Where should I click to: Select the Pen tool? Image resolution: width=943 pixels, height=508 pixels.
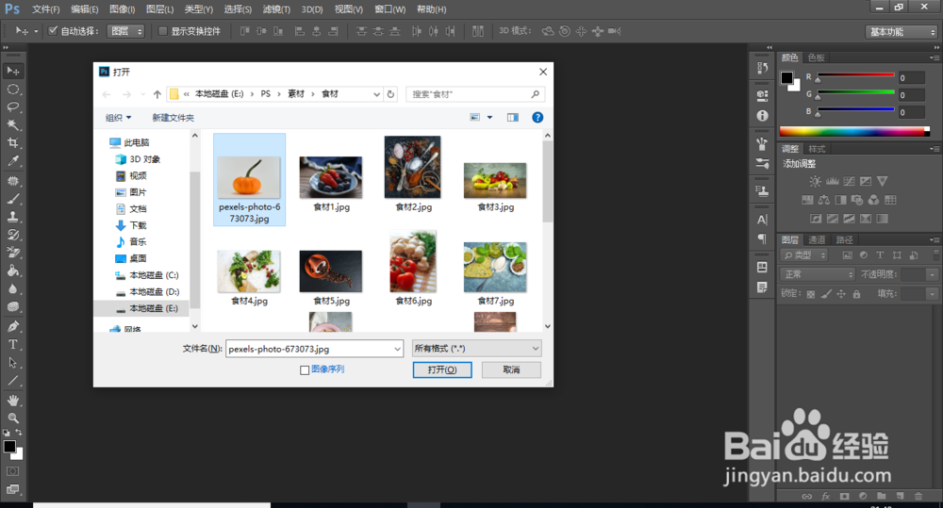(12, 326)
